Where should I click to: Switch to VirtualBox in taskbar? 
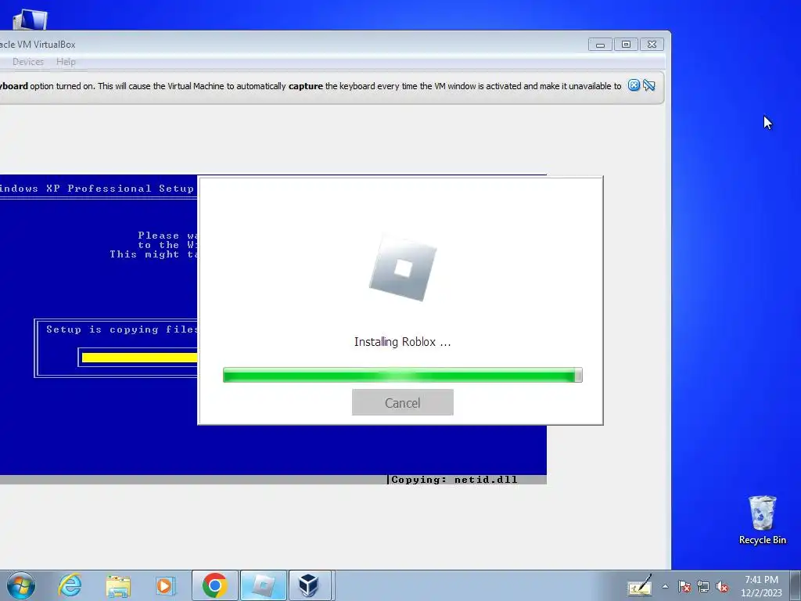tap(310, 585)
